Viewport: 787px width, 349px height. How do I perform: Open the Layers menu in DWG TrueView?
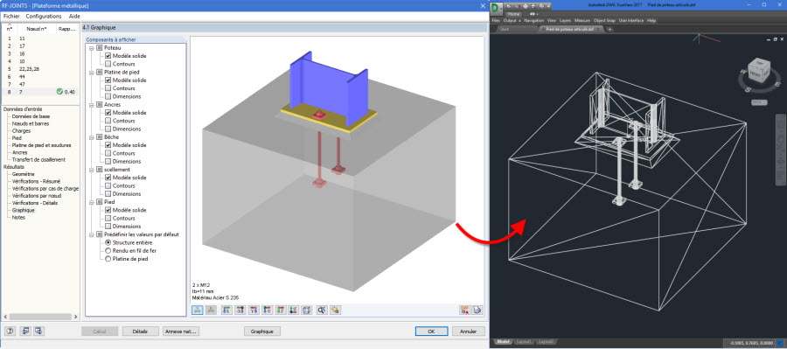point(565,21)
